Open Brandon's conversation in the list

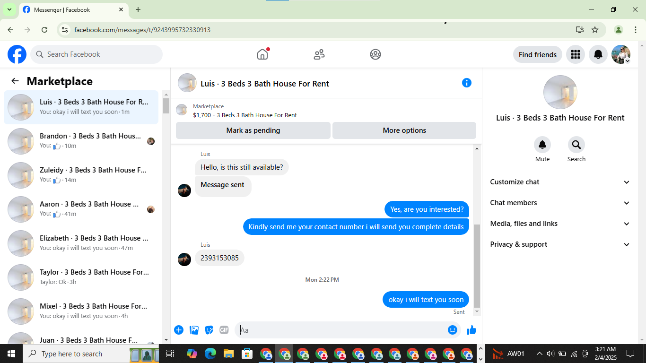(81, 141)
